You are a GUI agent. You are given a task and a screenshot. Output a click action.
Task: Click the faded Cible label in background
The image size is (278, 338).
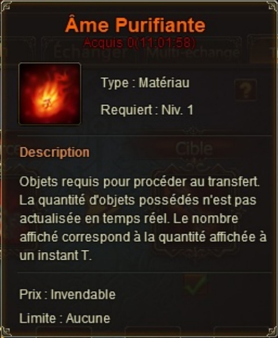click(x=194, y=149)
